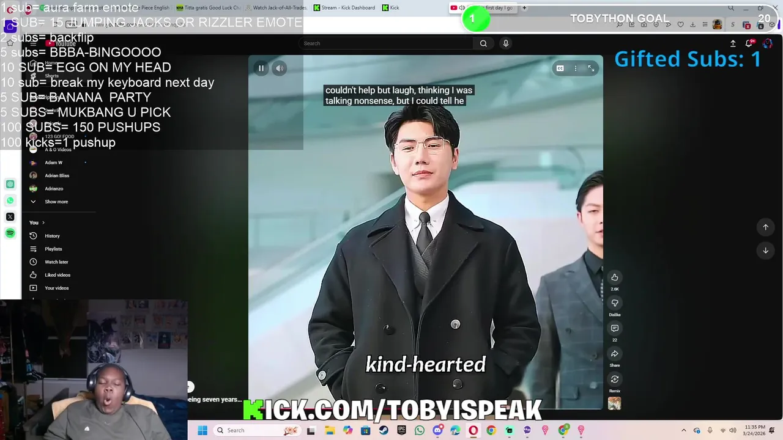Open Steam from the taskbar
This screenshot has height=440, width=783.
pyautogui.click(x=384, y=430)
